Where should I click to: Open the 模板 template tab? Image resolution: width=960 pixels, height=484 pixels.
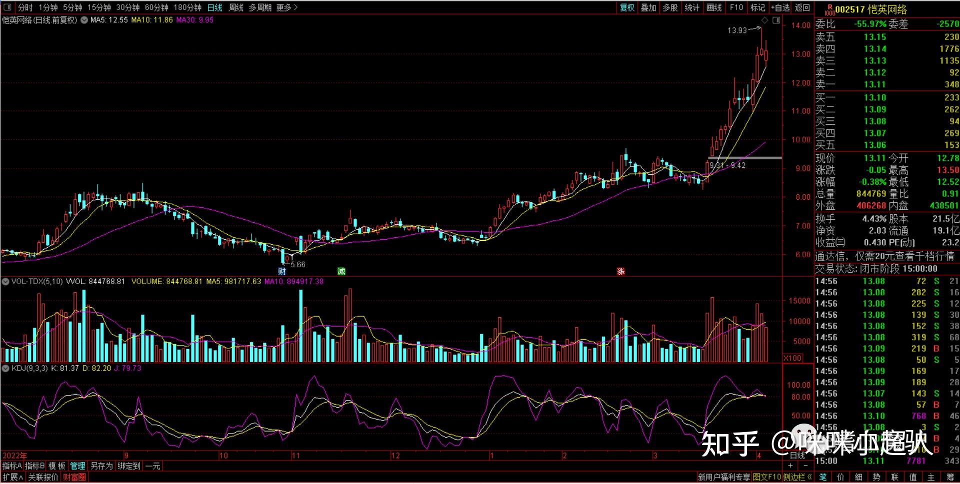(x=57, y=466)
